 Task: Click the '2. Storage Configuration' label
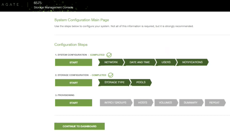(x=72, y=75)
